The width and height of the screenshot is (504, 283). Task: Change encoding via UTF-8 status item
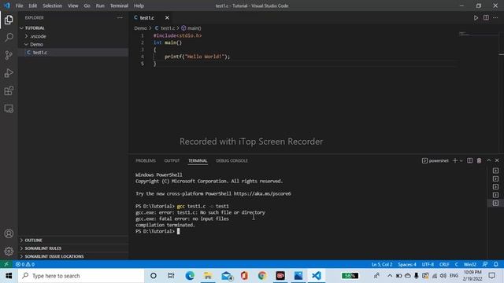click(428, 264)
